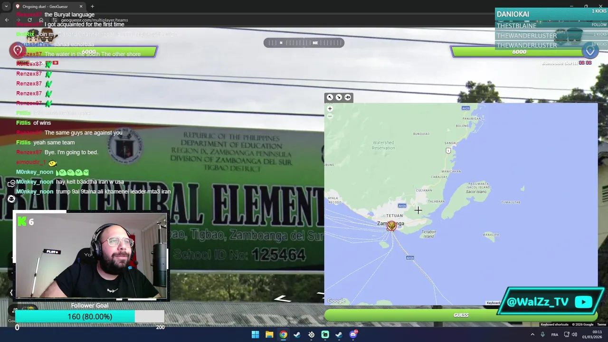Screen dimensions: 608x342
Task: Open the green chat app icon in the taskbar
Action: click(325, 334)
